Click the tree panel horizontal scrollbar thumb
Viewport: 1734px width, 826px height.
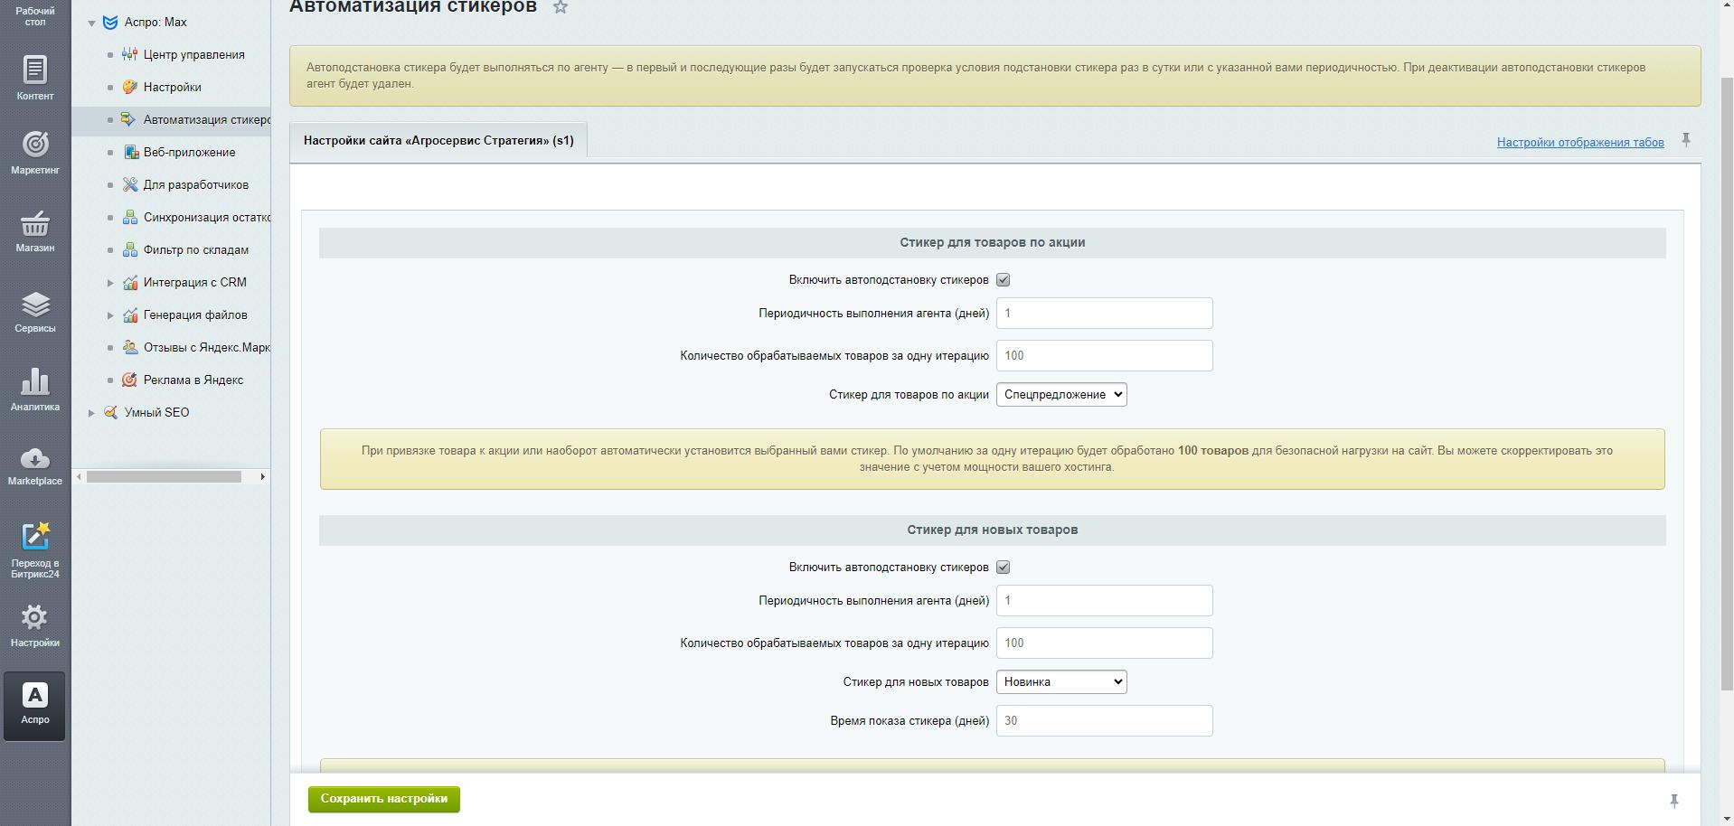tap(164, 476)
